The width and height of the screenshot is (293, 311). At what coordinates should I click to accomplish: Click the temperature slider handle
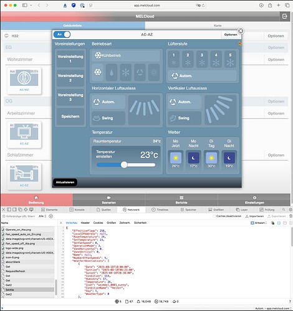[124, 165]
